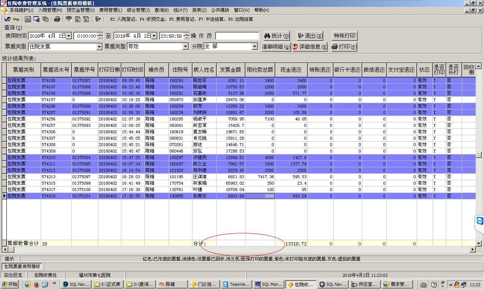The image size is (484, 290).
Task: Click the 退出(X) exit button
Action: pos(310,36)
